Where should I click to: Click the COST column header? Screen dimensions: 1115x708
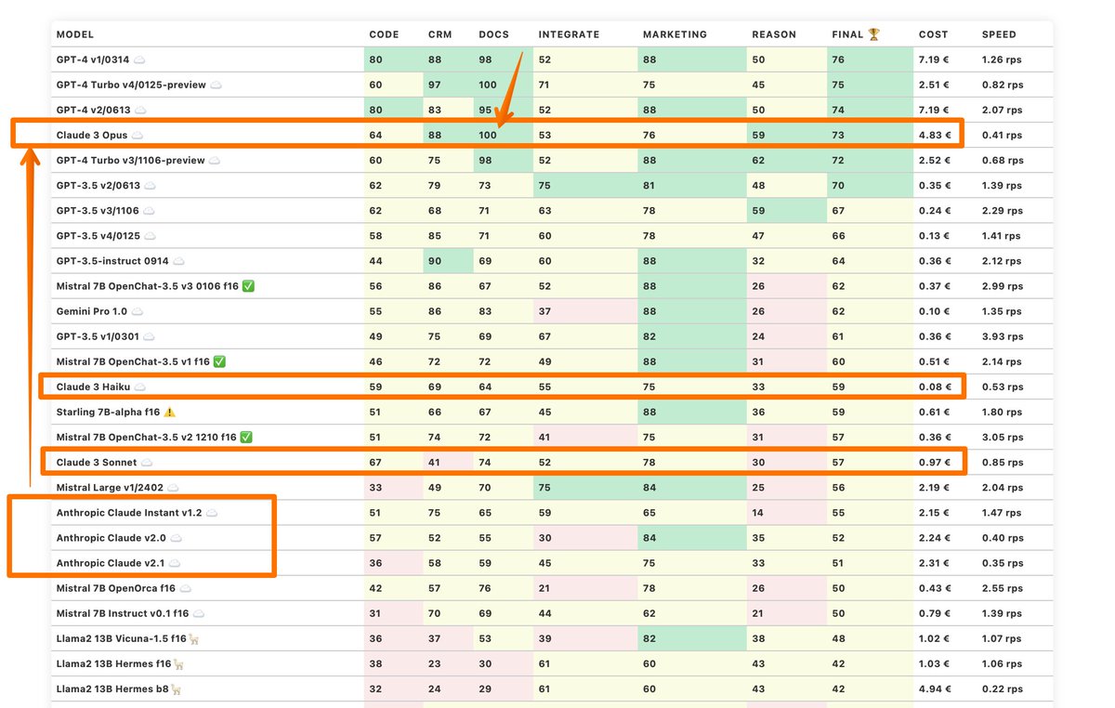933,34
